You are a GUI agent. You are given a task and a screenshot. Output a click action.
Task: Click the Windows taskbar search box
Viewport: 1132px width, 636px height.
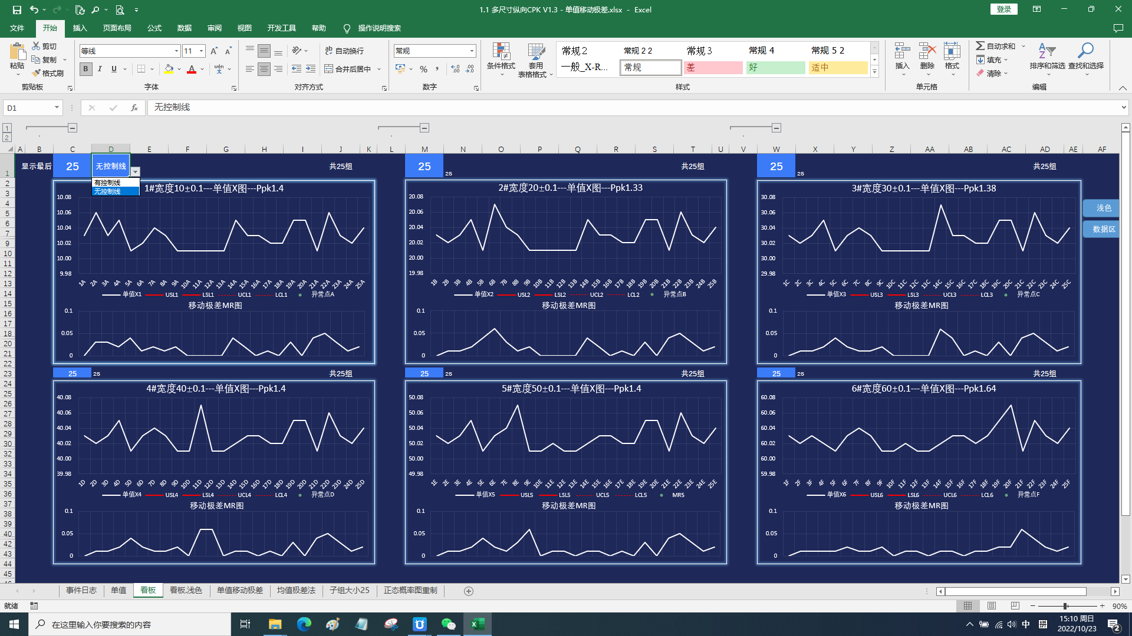pos(130,624)
